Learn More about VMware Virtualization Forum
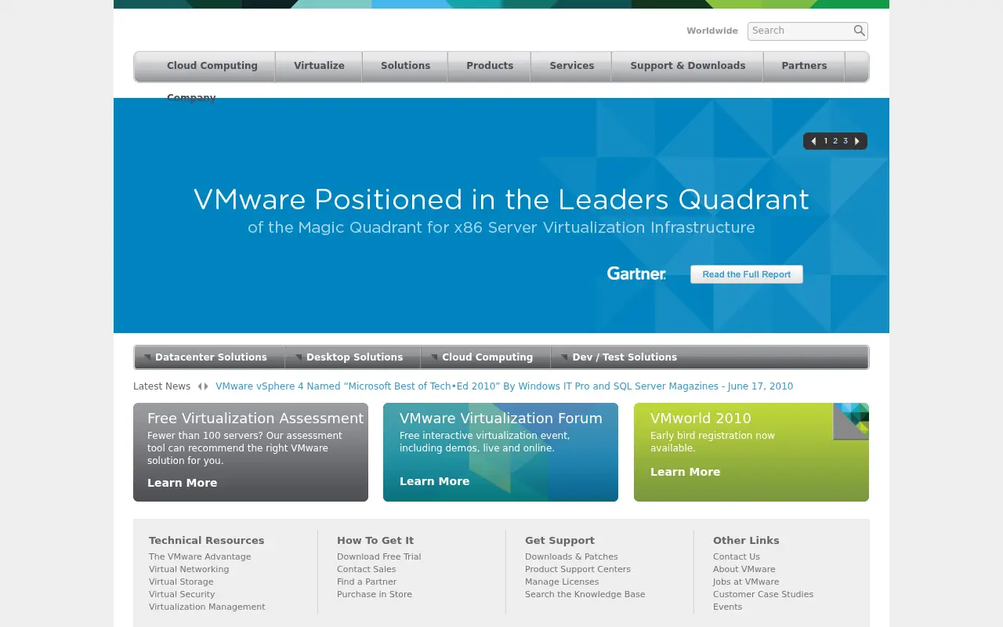This screenshot has width=1003, height=627. (x=434, y=481)
